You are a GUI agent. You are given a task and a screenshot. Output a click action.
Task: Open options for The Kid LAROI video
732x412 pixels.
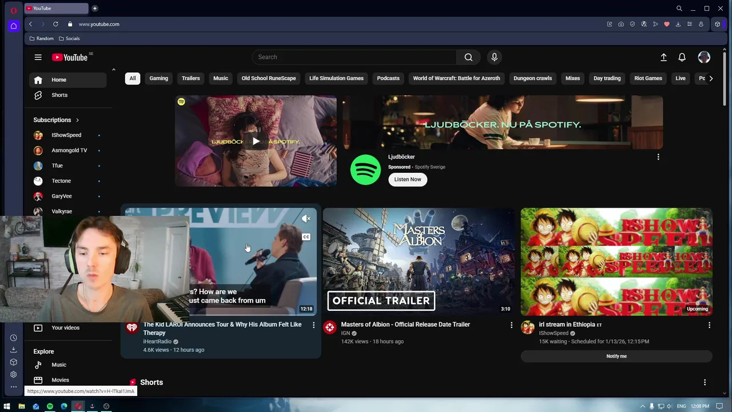[x=313, y=325]
